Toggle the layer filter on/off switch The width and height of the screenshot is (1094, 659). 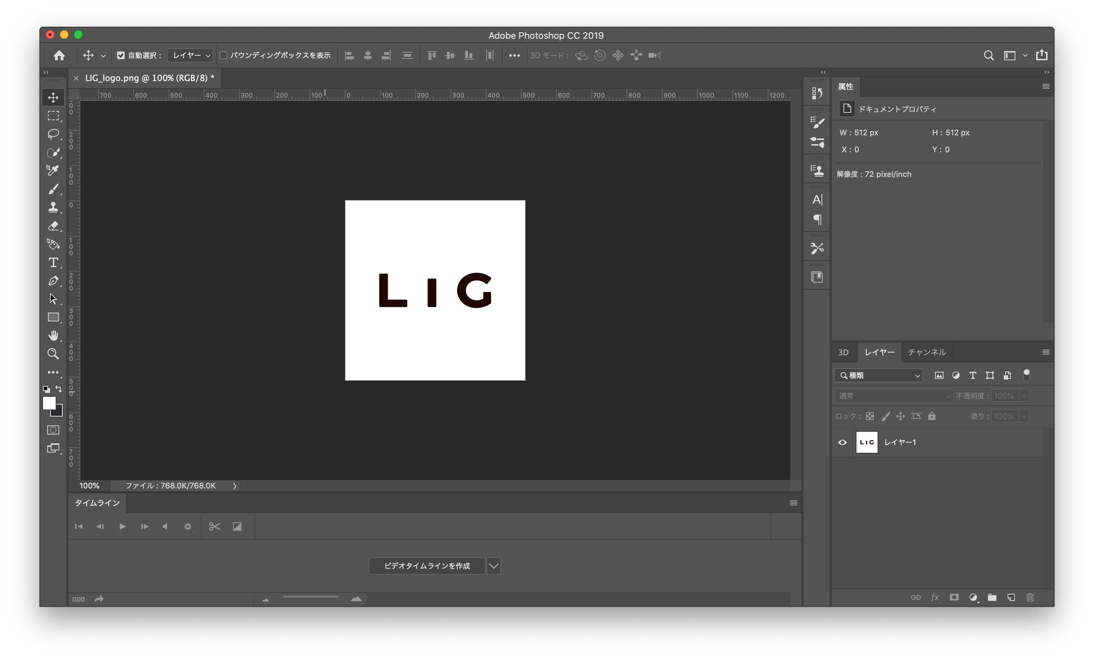coord(1027,375)
